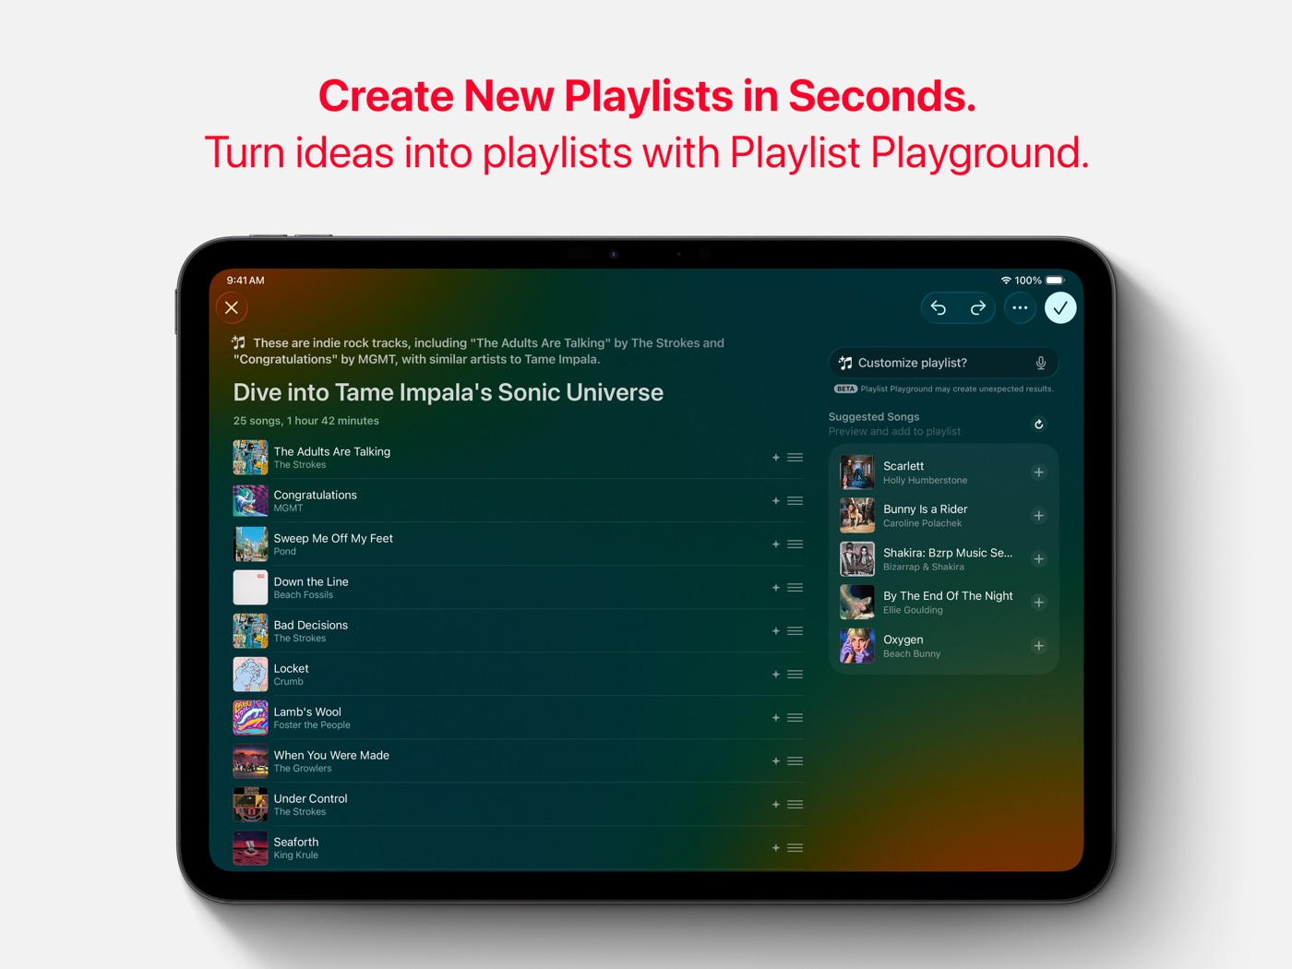
Task: Tap the sparkle icon on When You Were Made
Action: (x=775, y=761)
